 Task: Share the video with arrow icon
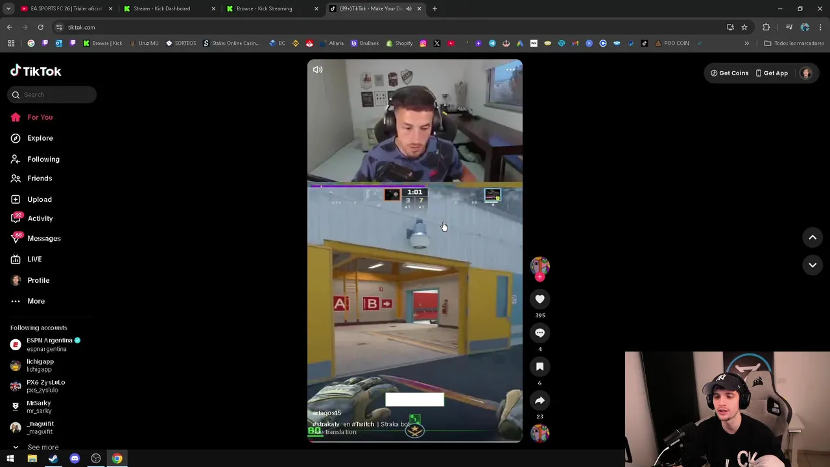539,400
